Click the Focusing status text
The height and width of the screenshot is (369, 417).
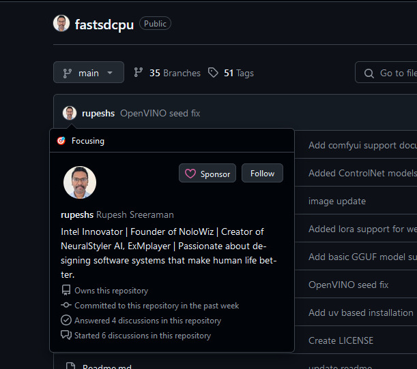(88, 141)
